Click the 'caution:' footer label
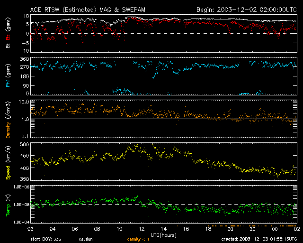This screenshot has height=243, width=303. pos(86,239)
